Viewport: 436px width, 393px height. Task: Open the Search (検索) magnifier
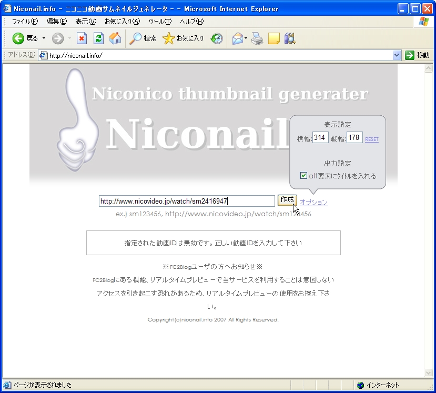coord(143,38)
